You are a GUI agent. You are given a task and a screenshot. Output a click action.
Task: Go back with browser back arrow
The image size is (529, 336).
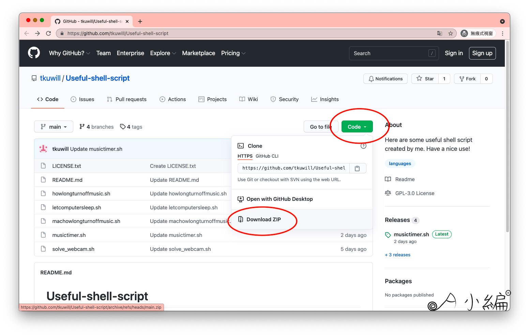pos(27,33)
